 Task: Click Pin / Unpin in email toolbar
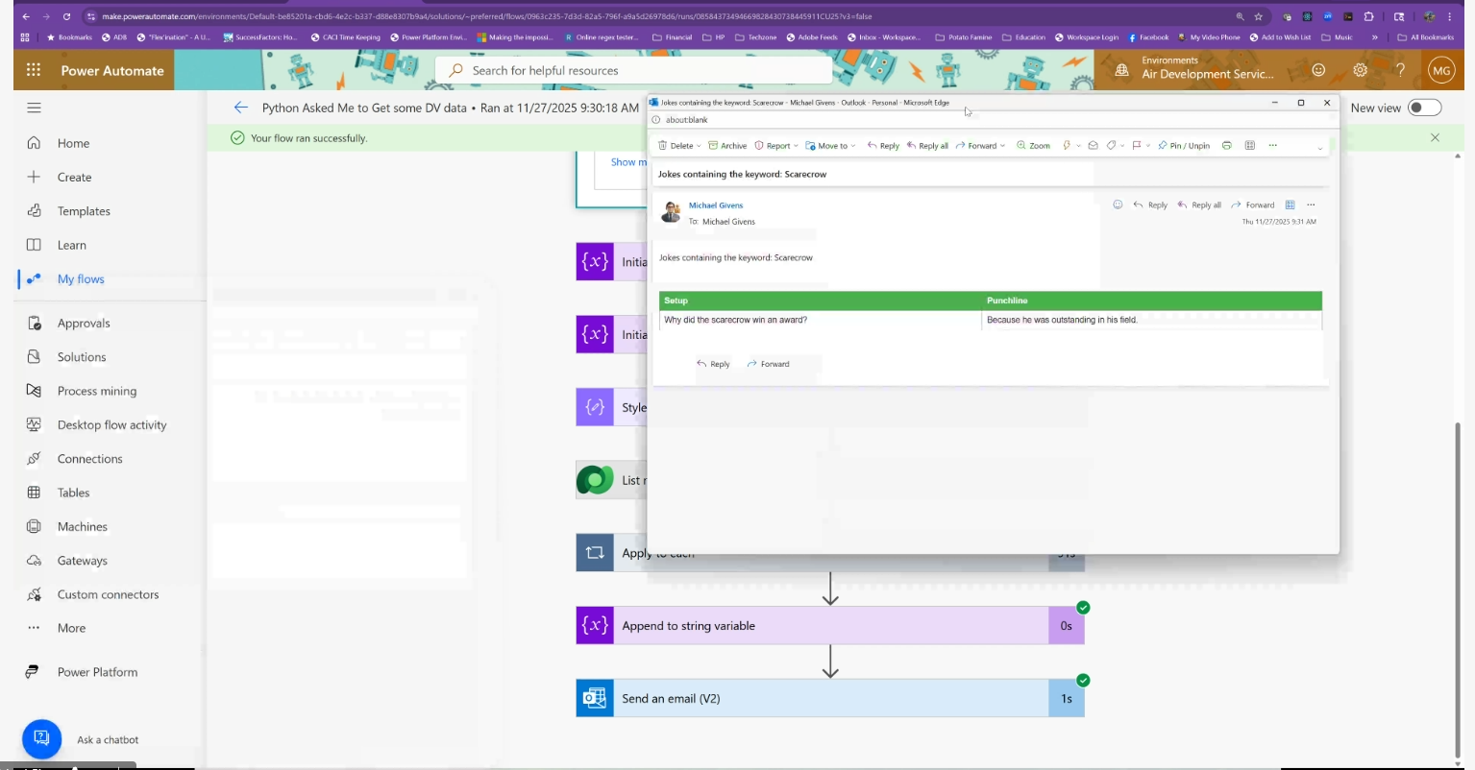[x=1184, y=146]
